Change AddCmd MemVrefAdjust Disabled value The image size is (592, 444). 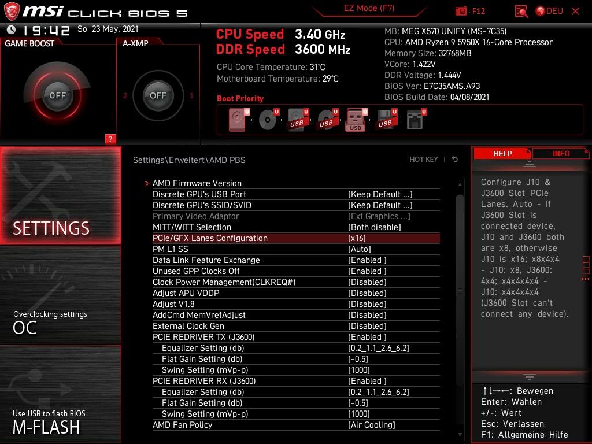coord(367,315)
